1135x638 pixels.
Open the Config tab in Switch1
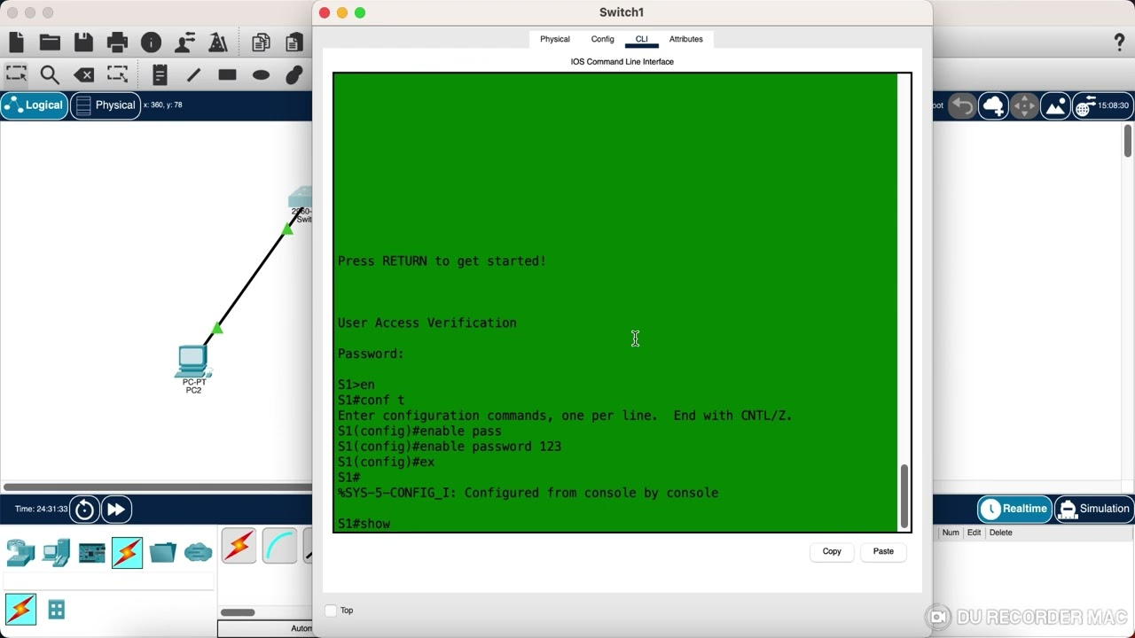click(602, 39)
